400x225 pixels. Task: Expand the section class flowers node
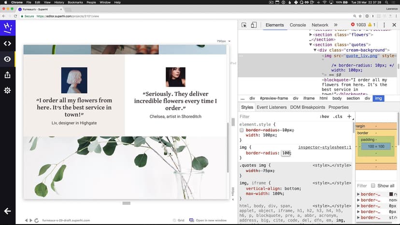(312, 35)
